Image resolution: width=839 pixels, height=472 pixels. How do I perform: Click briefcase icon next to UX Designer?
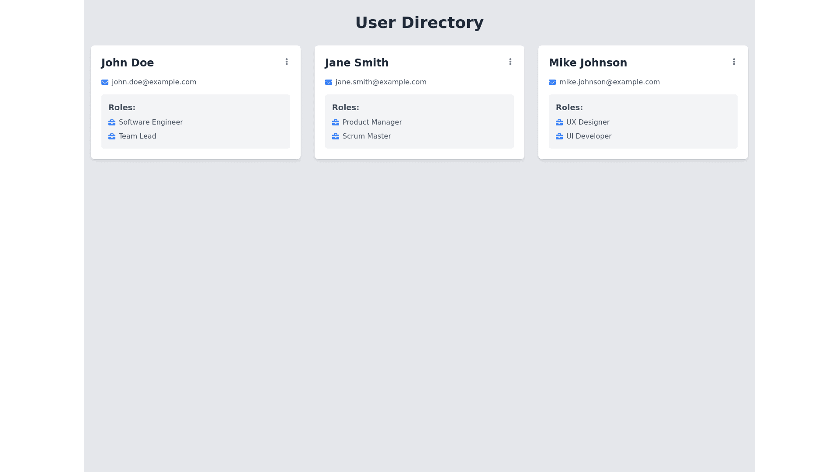click(559, 122)
